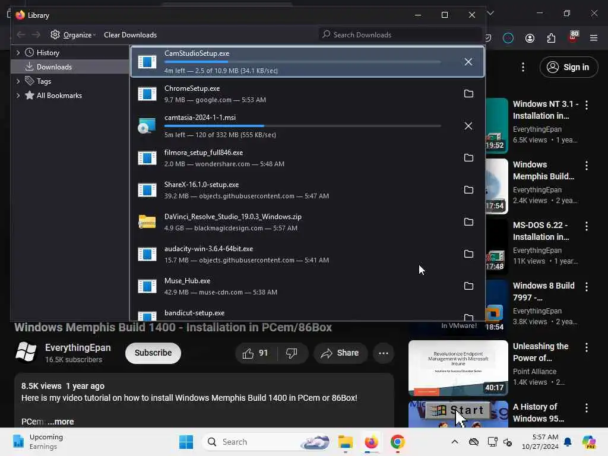Click the CamStudioSetup.exe download progress bar

[302, 62]
